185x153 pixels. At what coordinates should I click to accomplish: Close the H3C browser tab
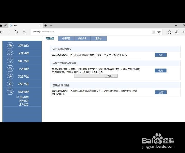tap(40, 25)
